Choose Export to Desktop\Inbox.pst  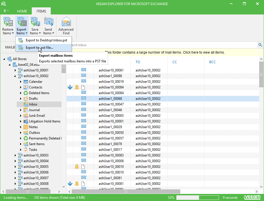[44, 40]
